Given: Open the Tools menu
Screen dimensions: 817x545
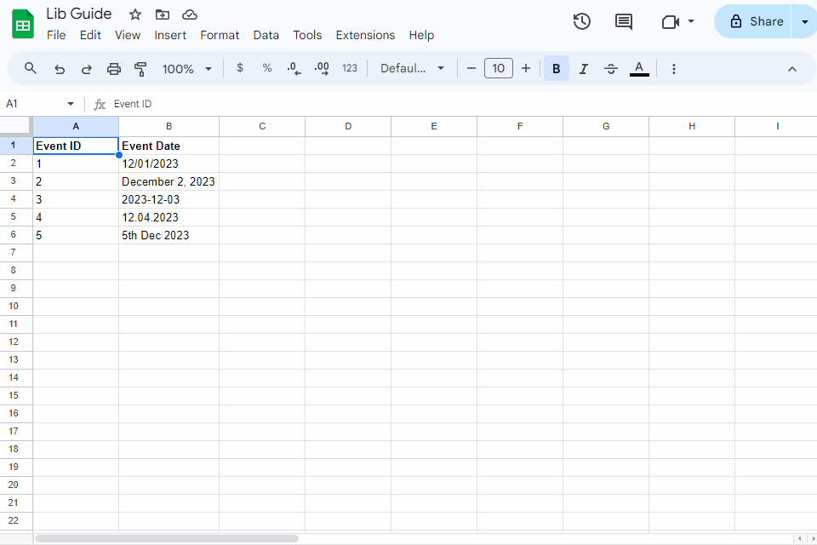Looking at the screenshot, I should pyautogui.click(x=307, y=35).
